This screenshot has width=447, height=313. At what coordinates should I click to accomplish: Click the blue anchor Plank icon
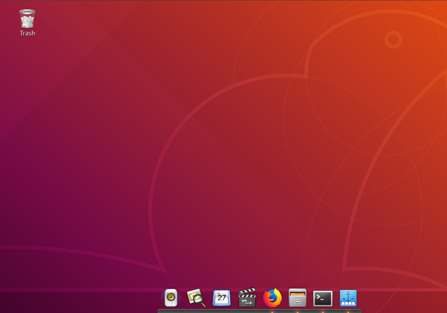click(348, 298)
